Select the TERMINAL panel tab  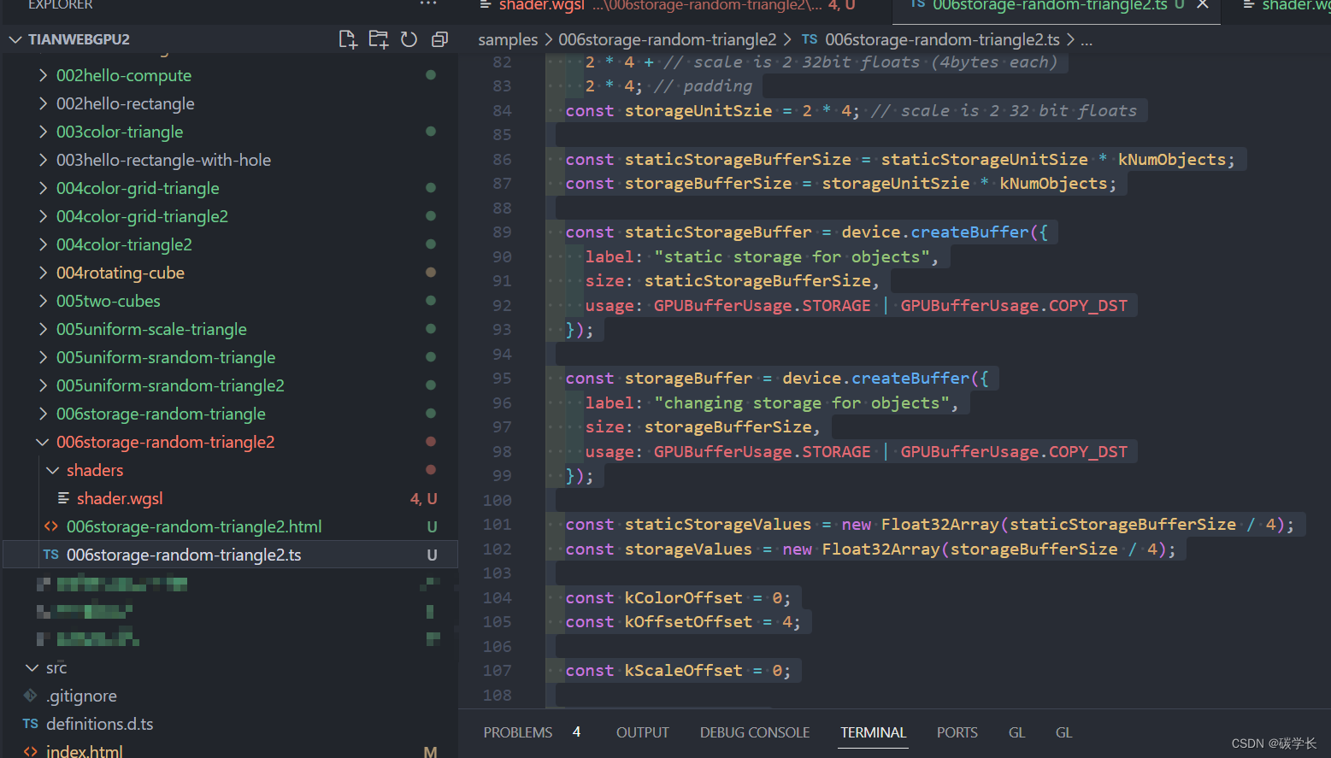[873, 732]
